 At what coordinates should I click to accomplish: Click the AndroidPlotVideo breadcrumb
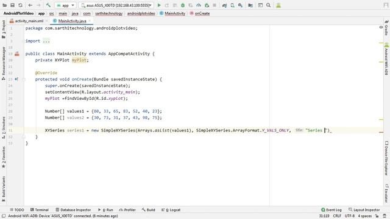pyautogui.click(x=18, y=13)
